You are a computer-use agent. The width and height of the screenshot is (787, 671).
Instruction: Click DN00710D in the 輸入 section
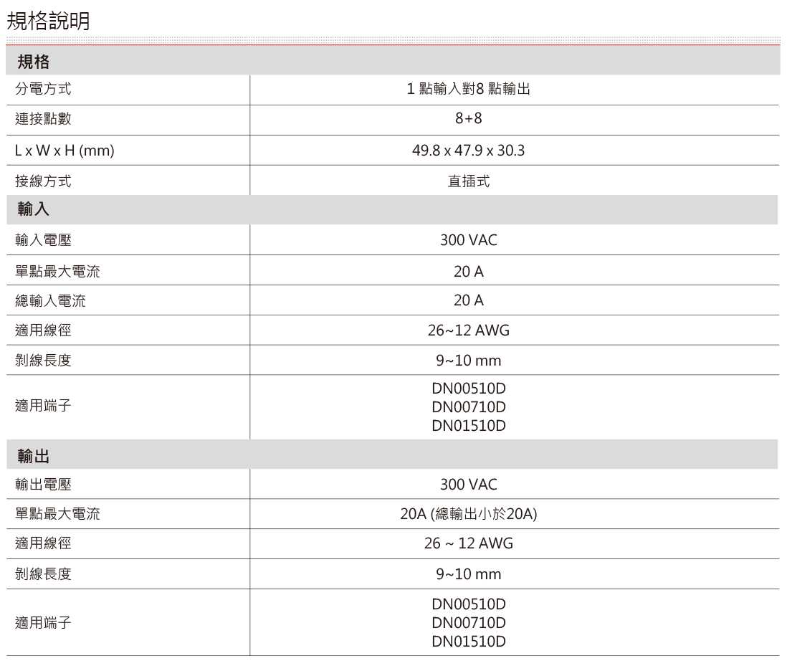pos(468,407)
